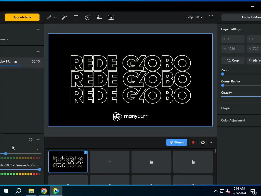This screenshot has width=261, height=196.
Task: Select the Text tool
Action: coord(76,17)
